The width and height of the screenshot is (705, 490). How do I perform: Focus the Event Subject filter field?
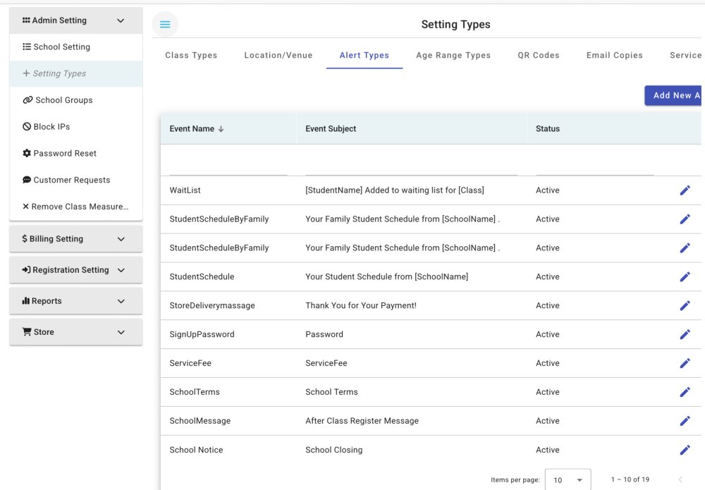(x=412, y=166)
